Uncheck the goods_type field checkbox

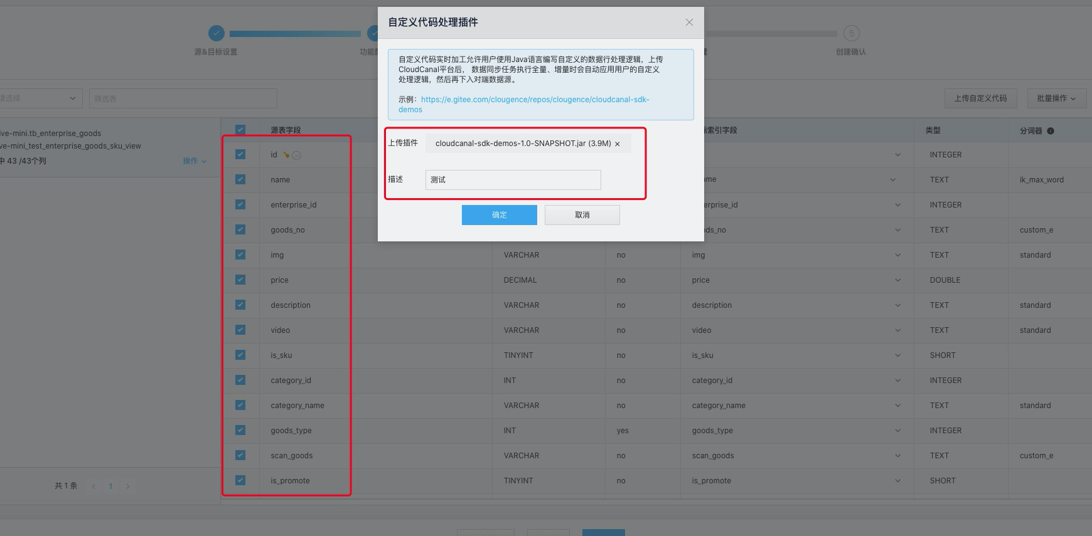[x=240, y=430]
